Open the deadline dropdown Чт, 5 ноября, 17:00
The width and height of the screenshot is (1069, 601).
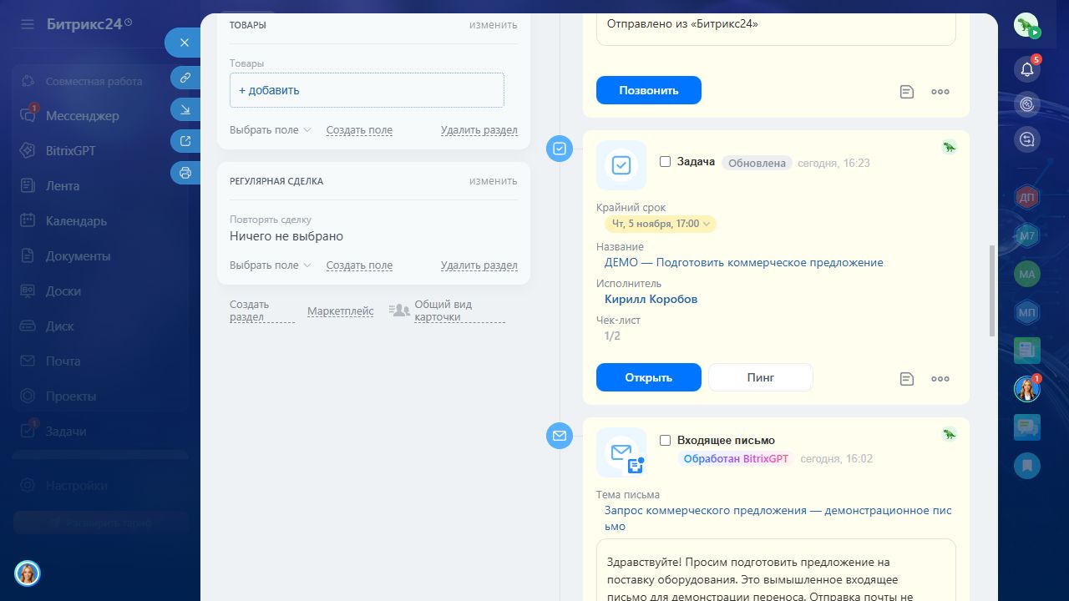coord(661,224)
